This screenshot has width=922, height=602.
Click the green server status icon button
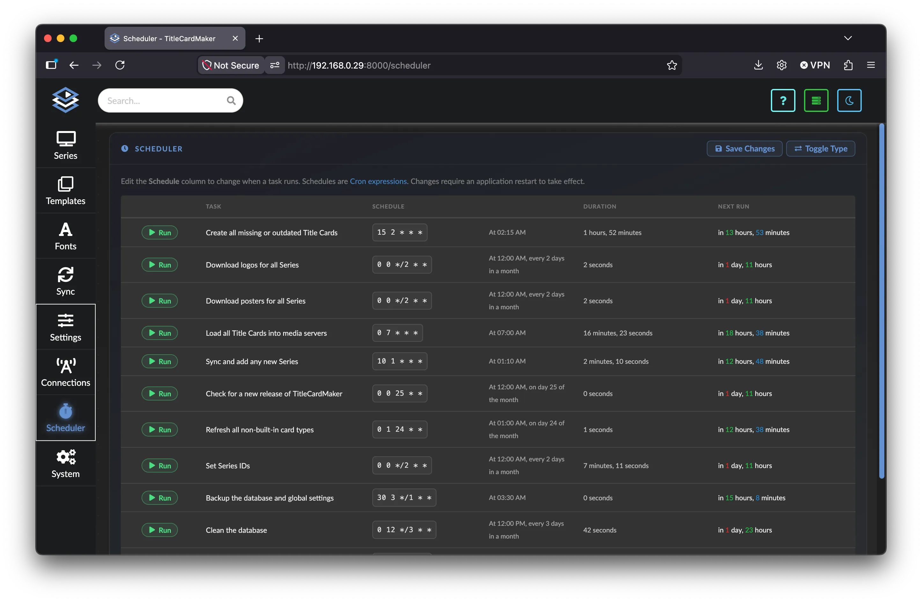[x=816, y=101]
